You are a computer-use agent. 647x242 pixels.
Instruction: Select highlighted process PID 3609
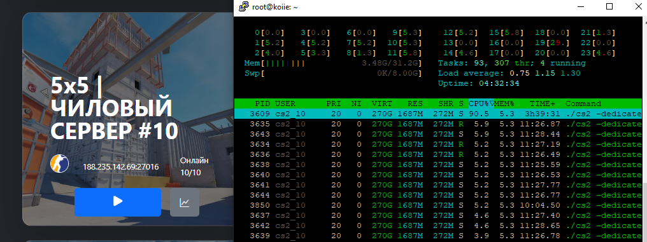[x=437, y=114]
